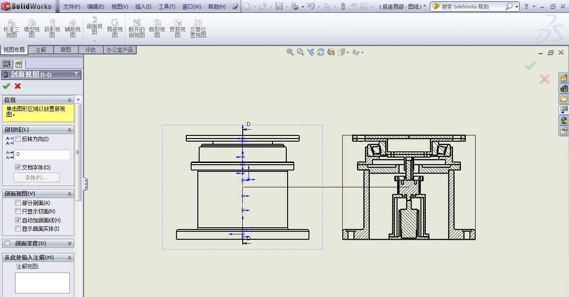Viewport: 569px width, 297px height.
Task: Switch to the 注解 tab
Action: pyautogui.click(x=41, y=50)
